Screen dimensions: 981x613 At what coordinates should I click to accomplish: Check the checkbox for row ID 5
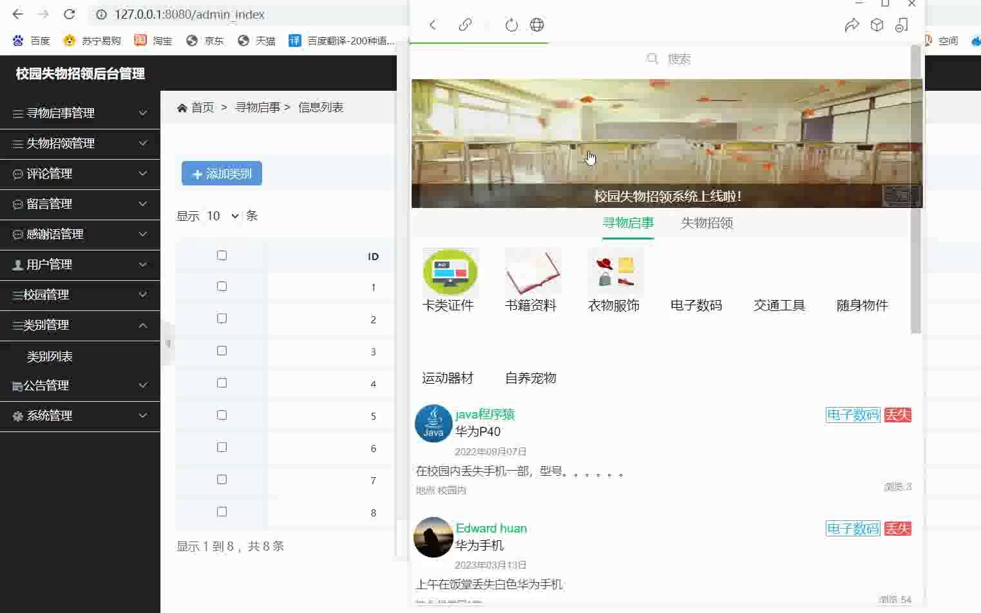(x=222, y=415)
